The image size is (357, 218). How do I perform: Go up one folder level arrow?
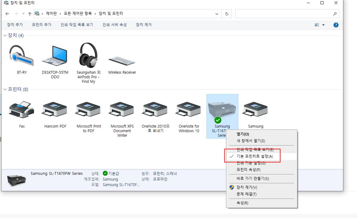coord(29,14)
